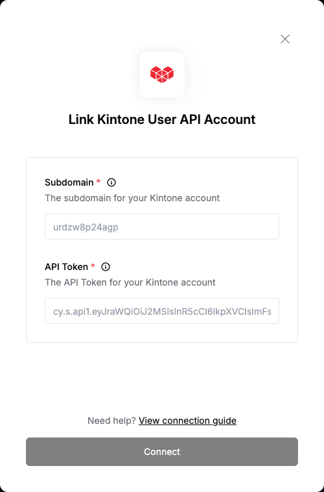
Task: Open the API Token info tooltip icon
Action: click(x=106, y=267)
